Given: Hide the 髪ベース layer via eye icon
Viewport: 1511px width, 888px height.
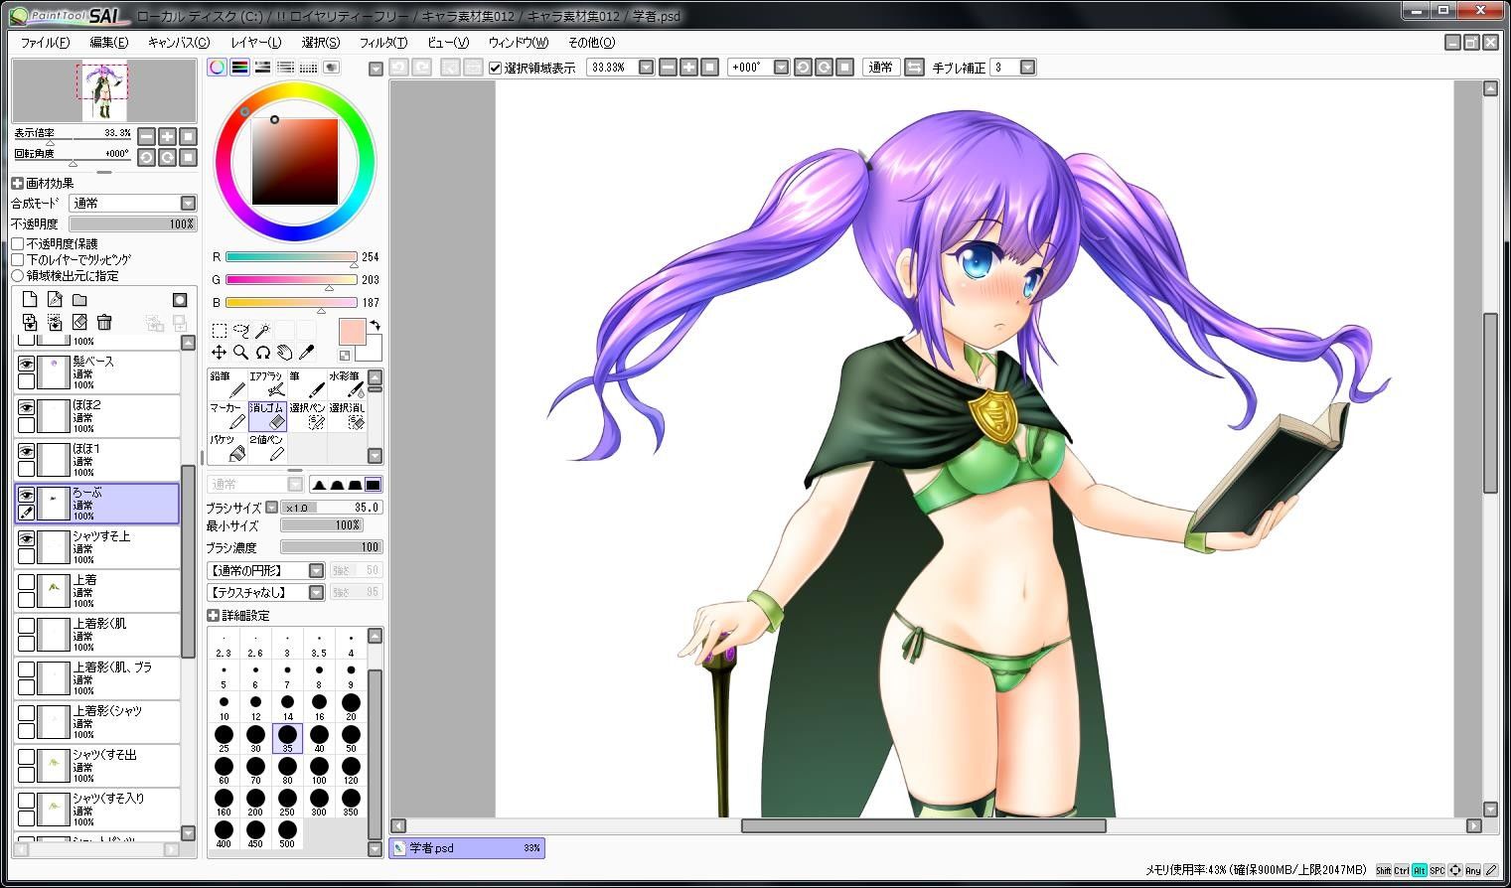Looking at the screenshot, I should point(26,364).
